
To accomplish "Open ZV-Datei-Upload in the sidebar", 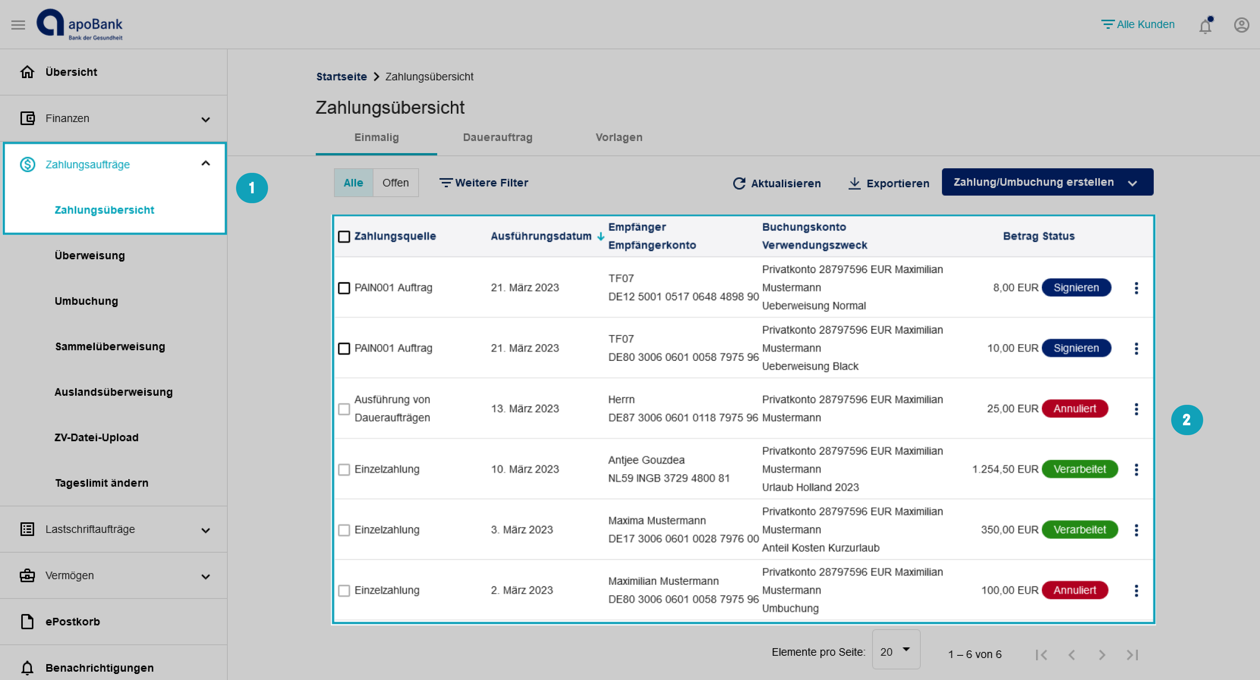I will click(x=96, y=437).
